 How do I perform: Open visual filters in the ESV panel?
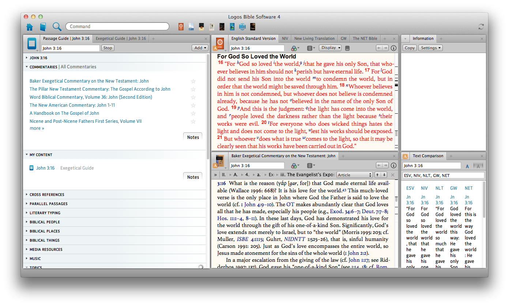coord(295,48)
